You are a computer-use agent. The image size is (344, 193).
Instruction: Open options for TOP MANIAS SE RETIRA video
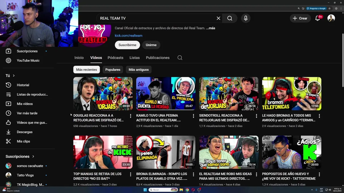[x=131, y=175]
